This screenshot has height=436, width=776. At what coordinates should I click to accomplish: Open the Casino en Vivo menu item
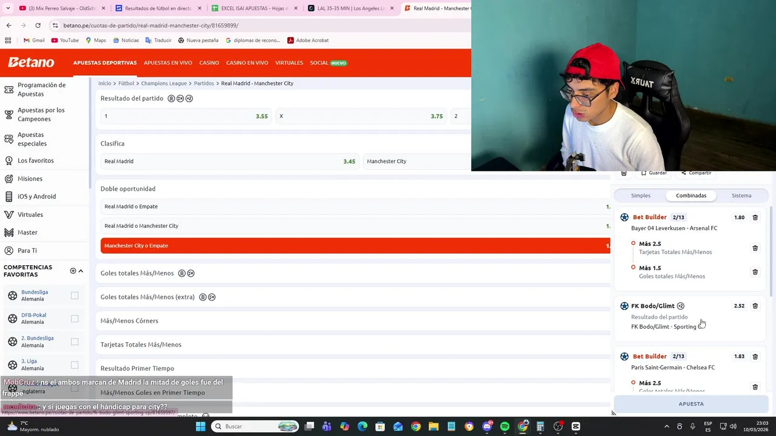(x=247, y=63)
